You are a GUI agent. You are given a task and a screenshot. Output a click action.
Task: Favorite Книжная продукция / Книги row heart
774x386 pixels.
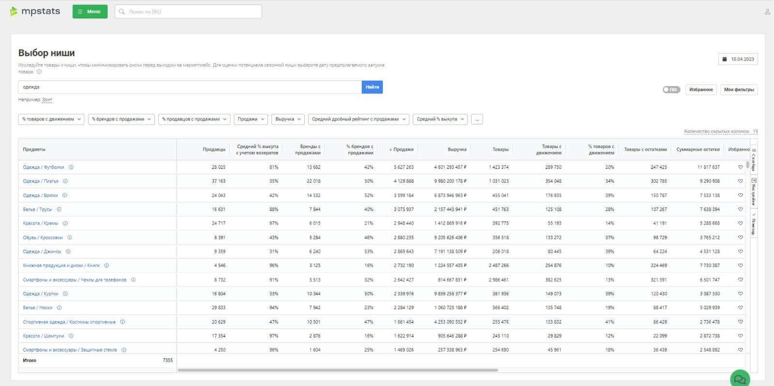coord(740,266)
